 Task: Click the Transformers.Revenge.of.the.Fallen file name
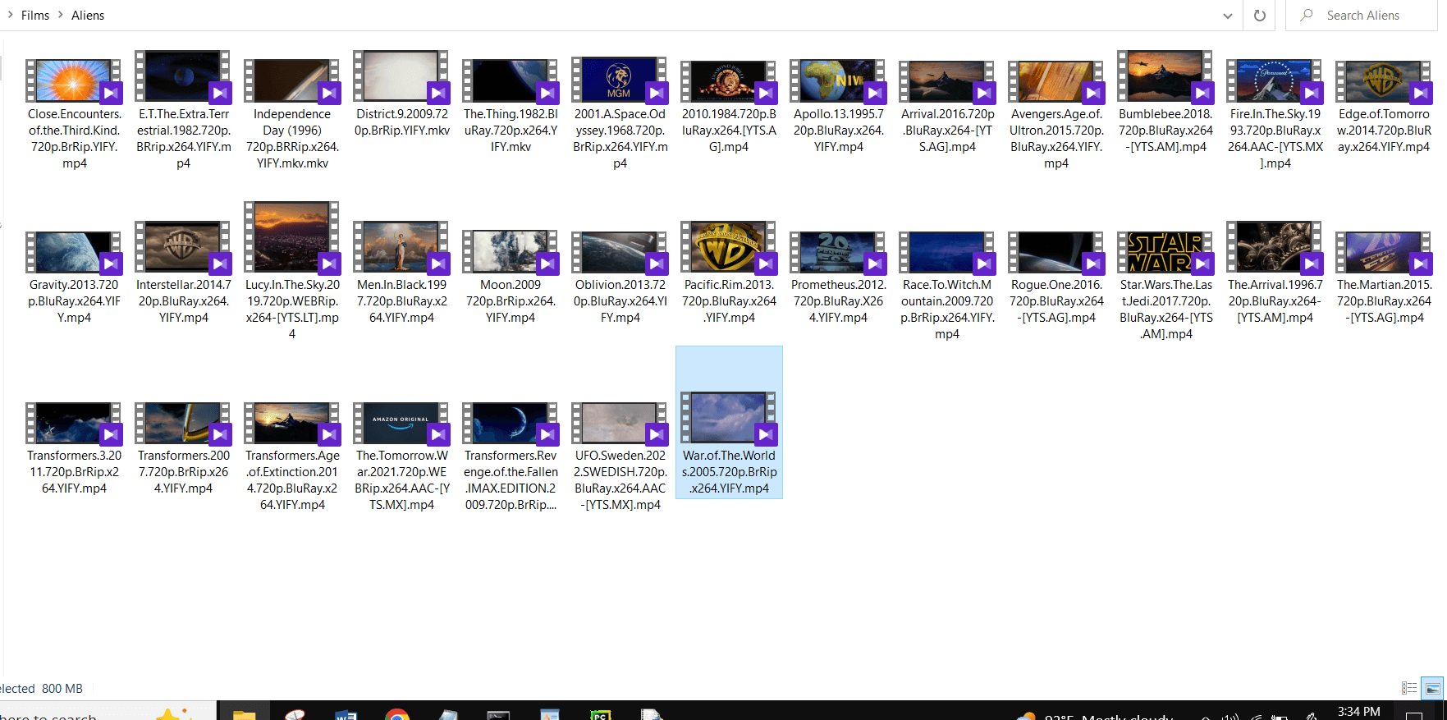tap(511, 480)
